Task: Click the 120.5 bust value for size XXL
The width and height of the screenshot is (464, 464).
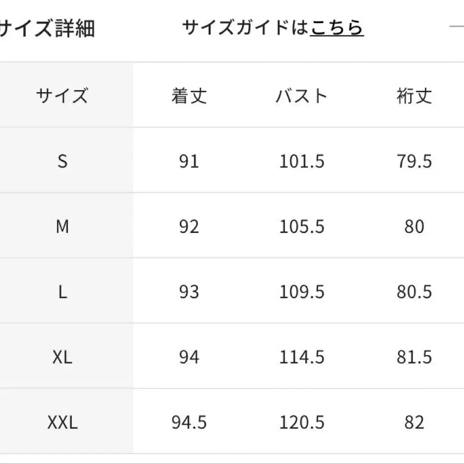Action: [302, 423]
